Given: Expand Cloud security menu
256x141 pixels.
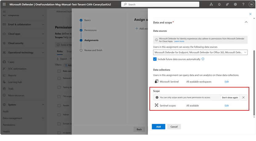Looking at the screenshot, I should pyautogui.click(x=43, y=43).
